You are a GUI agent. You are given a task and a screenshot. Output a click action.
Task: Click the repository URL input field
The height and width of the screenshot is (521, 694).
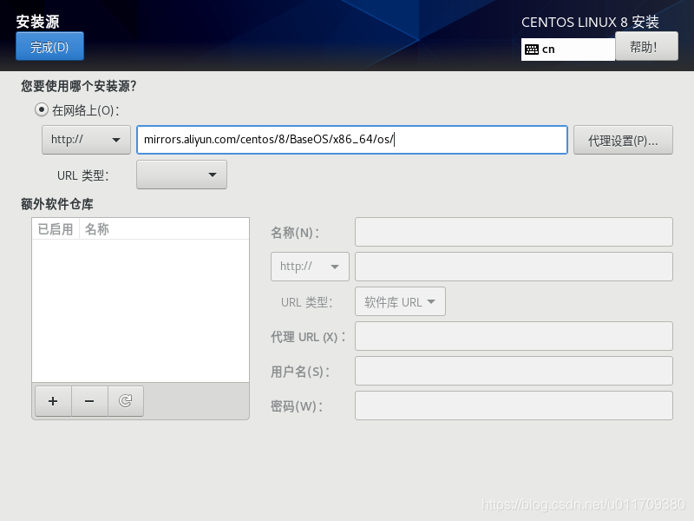coord(514,267)
